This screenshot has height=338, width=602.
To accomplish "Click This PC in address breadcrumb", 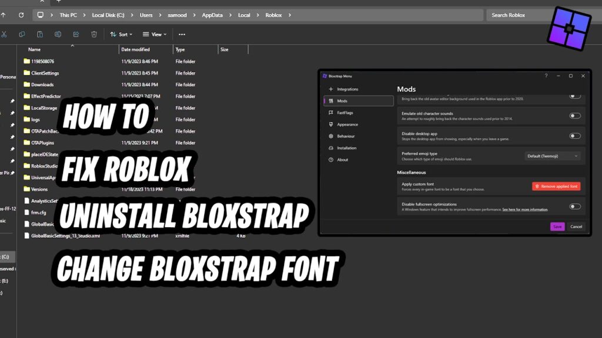I will pos(68,15).
